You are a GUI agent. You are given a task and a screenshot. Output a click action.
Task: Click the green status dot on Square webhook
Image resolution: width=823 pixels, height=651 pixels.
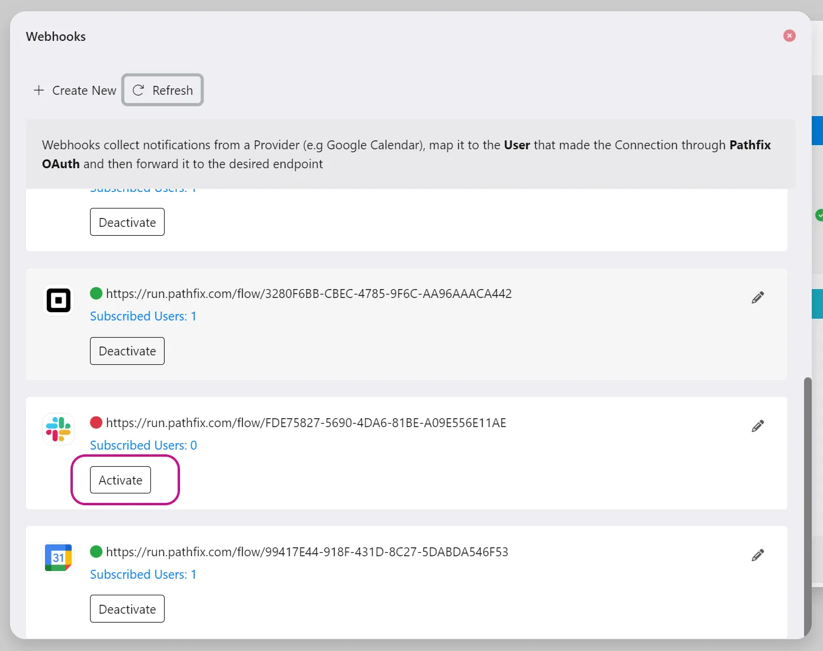[x=97, y=293]
